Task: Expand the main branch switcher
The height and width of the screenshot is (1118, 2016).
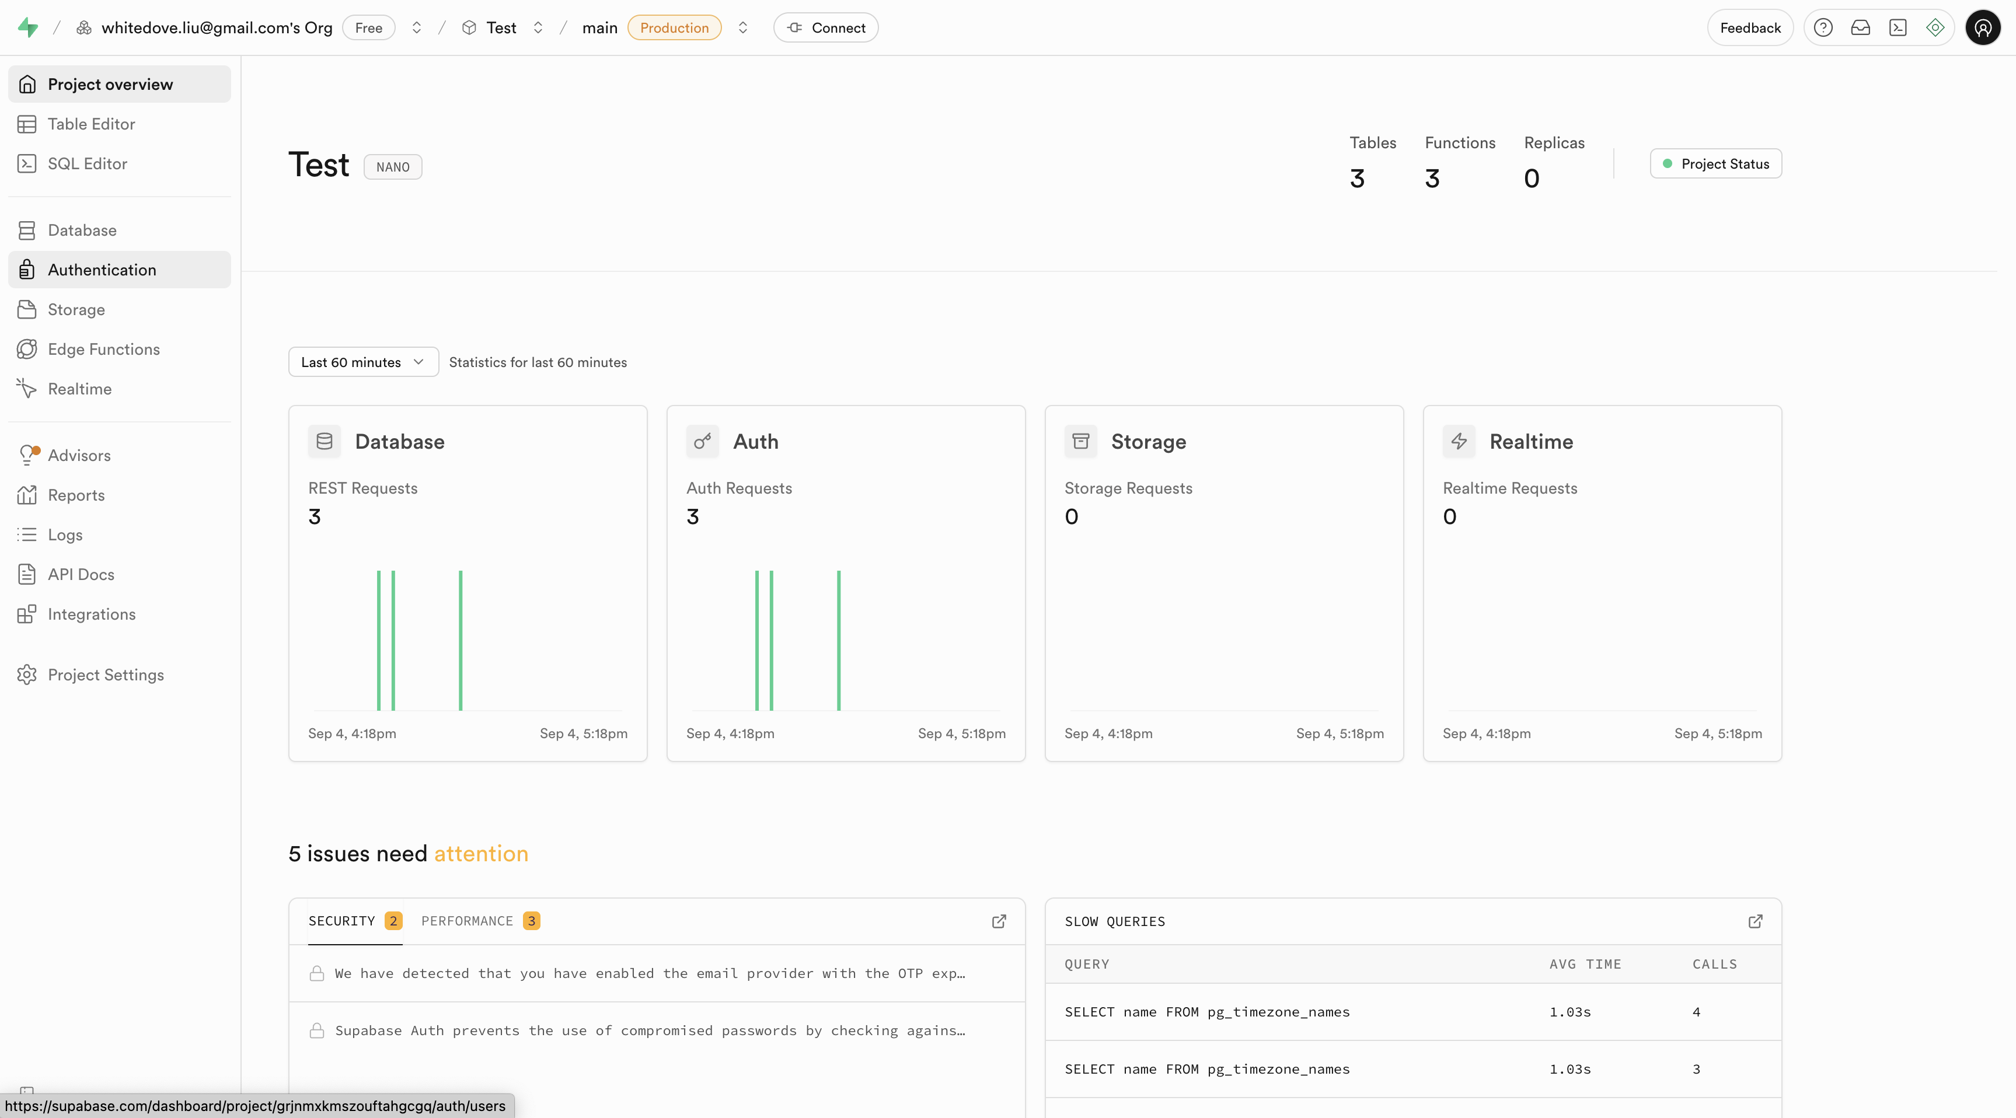Action: (742, 27)
